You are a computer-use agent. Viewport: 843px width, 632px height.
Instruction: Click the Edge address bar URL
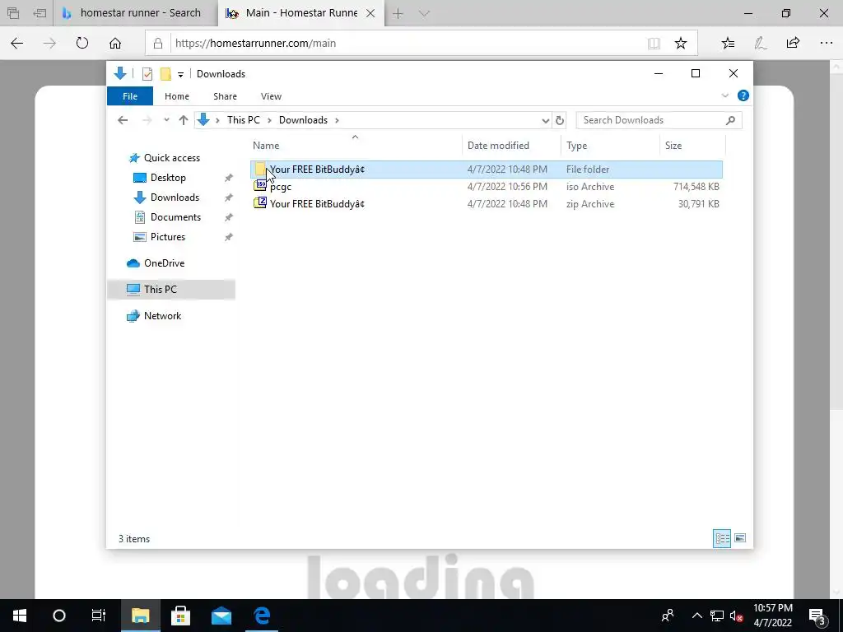255,43
